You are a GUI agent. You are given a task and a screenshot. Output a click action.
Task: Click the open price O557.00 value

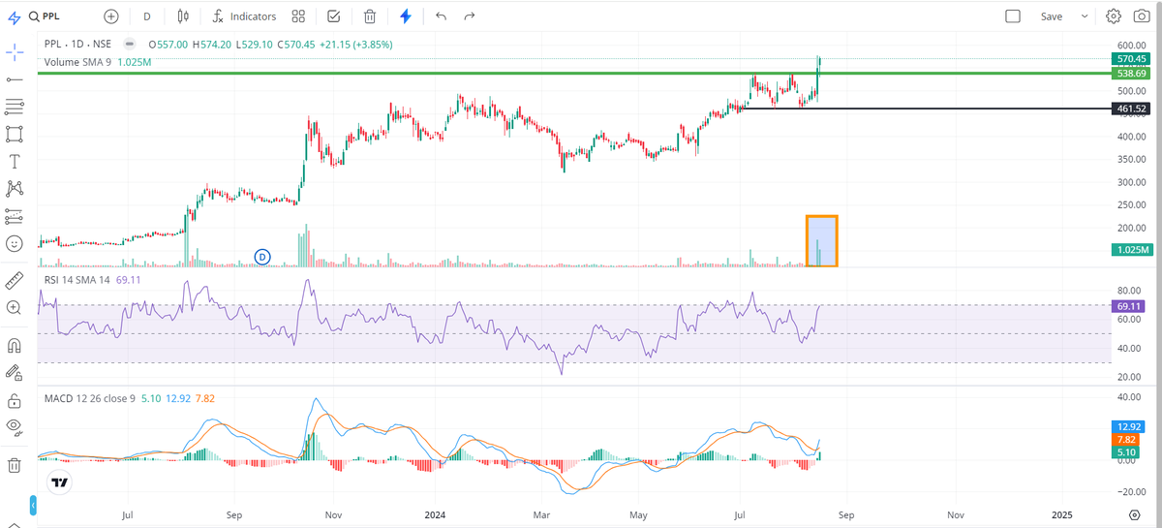(x=168, y=45)
